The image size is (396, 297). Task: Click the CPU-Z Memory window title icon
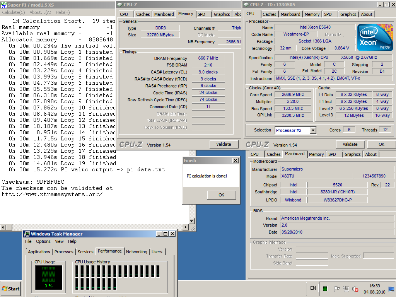(x=120, y=5)
